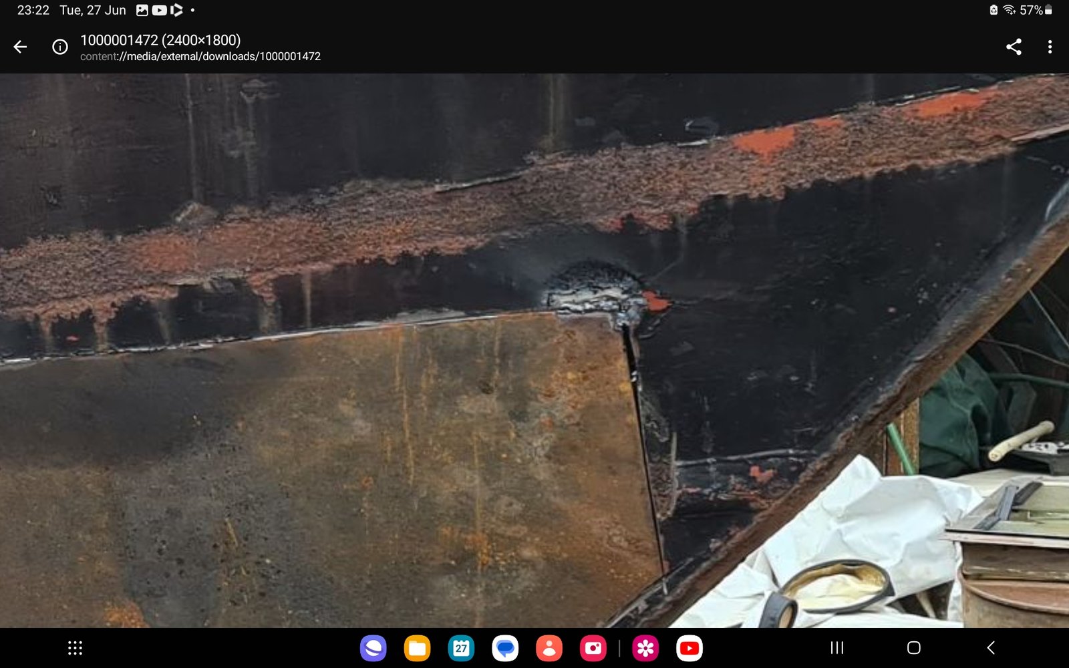This screenshot has width=1069, height=668.
Task: Open My Files folder app
Action: [417, 648]
